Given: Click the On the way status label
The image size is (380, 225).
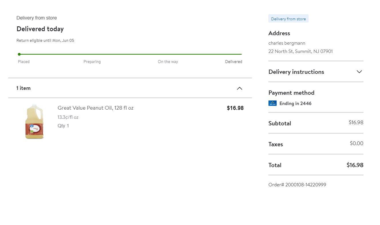Looking at the screenshot, I should pos(168,62).
